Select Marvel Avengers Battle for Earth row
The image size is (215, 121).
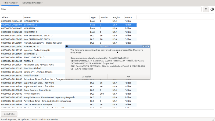69,43
